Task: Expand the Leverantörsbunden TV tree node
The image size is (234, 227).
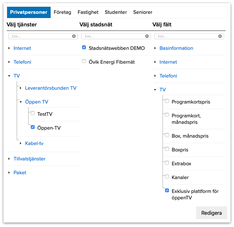Action: 21,88
